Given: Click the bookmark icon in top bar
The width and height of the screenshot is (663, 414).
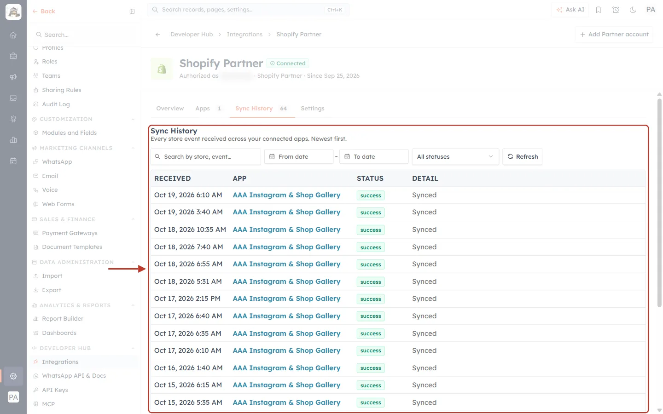Looking at the screenshot, I should 599,10.
